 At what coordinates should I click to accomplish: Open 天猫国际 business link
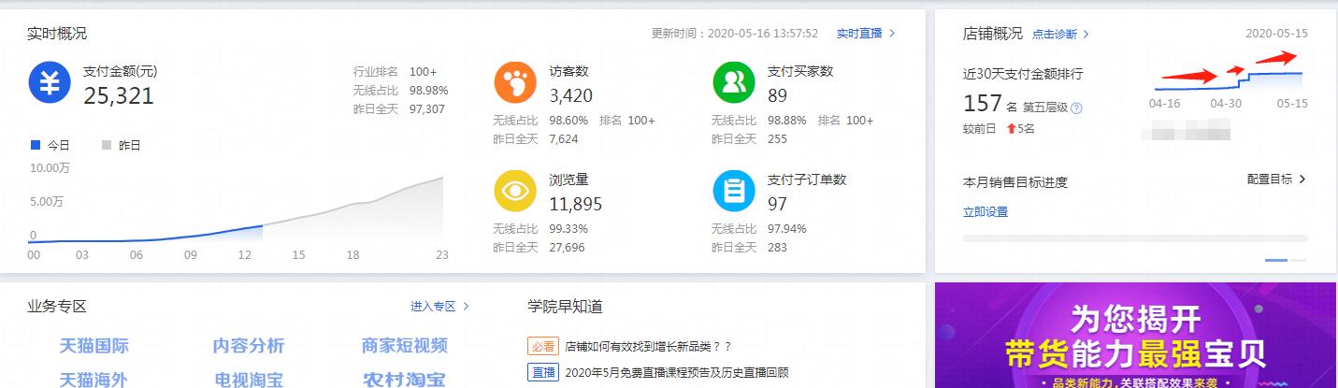coord(94,346)
